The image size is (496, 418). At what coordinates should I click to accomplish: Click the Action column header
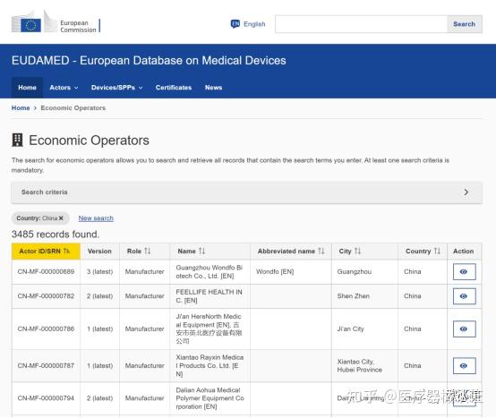click(464, 251)
